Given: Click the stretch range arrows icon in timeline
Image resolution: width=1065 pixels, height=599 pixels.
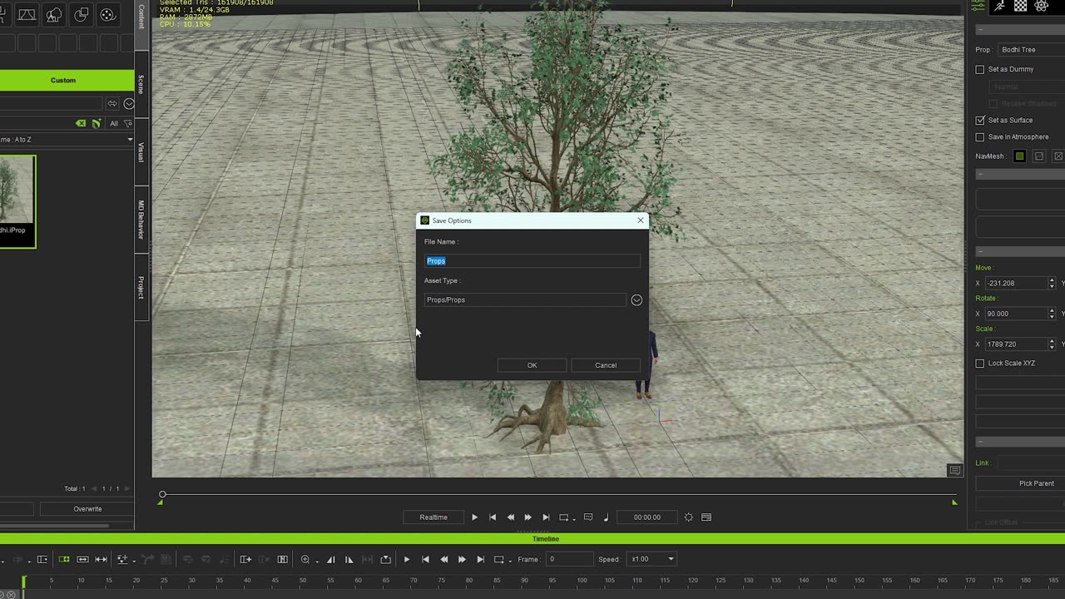Looking at the screenshot, I should point(102,559).
